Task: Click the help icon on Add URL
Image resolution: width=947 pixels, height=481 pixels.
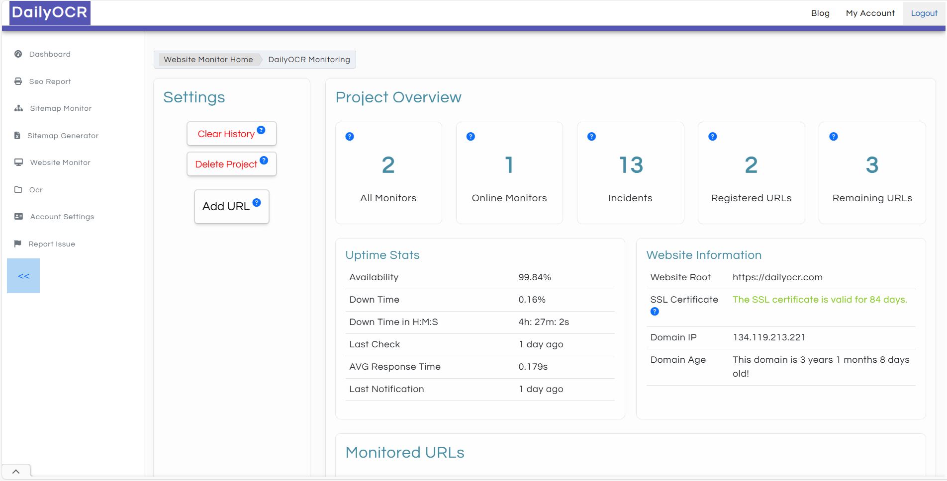Action: point(257,202)
